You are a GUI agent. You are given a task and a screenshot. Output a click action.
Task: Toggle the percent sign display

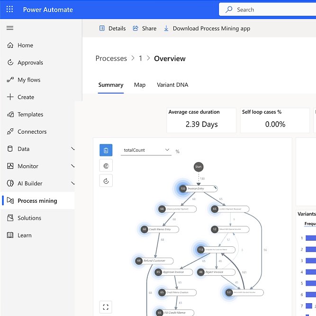click(177, 151)
